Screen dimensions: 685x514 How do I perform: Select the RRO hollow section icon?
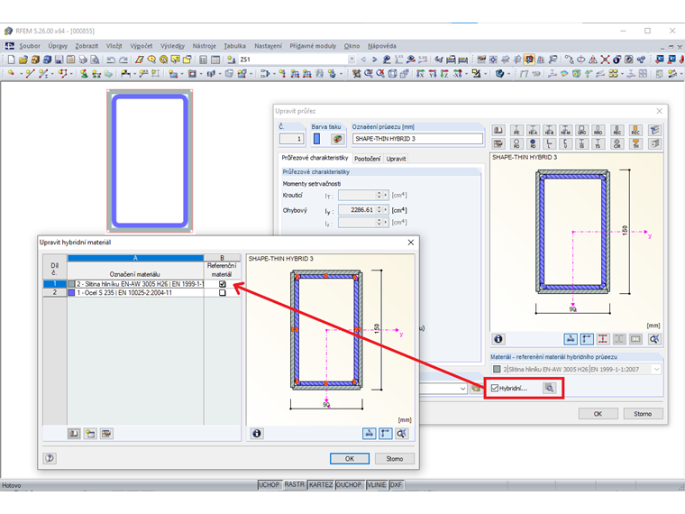(598, 130)
